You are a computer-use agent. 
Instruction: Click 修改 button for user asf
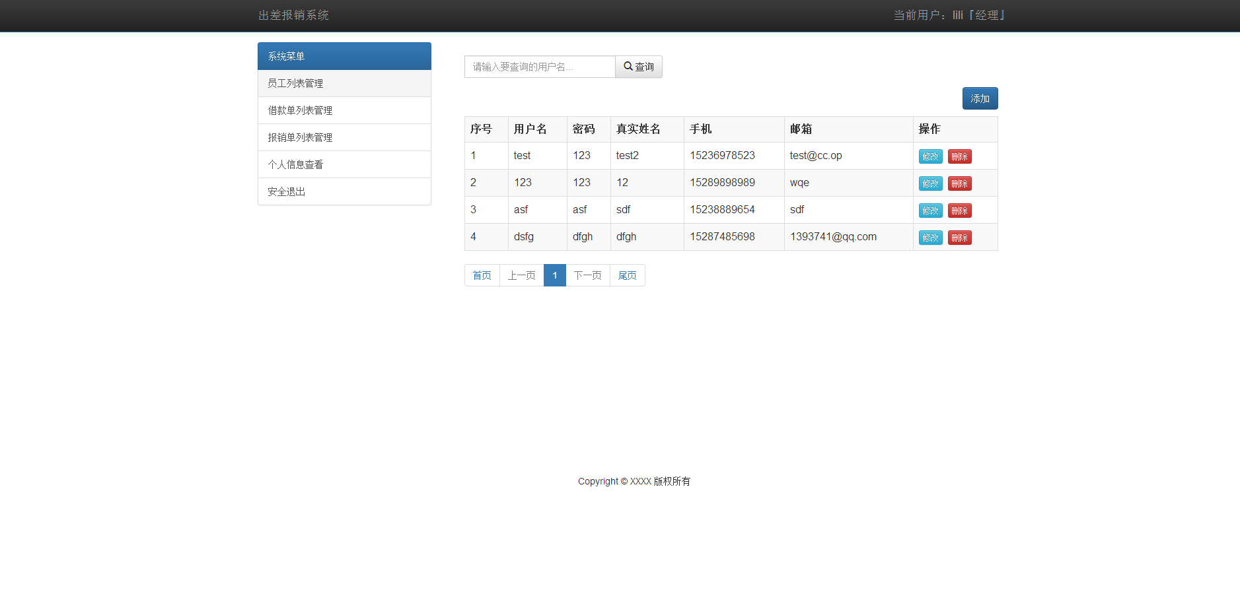tap(930, 211)
